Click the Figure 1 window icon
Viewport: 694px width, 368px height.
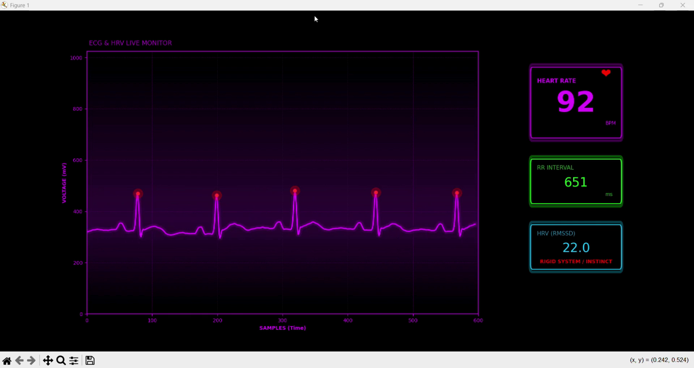[x=4, y=5]
